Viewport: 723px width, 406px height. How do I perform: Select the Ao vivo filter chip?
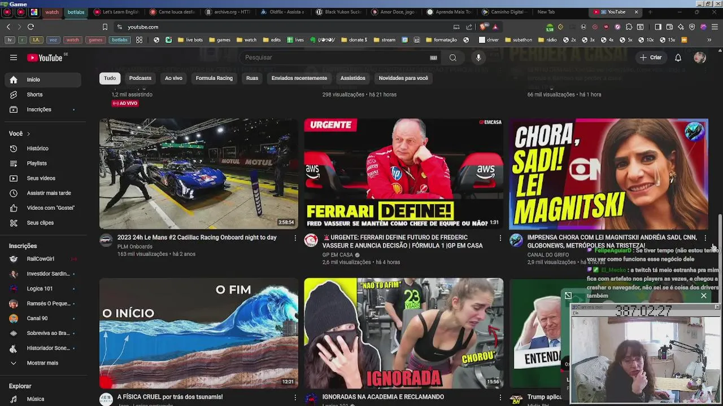[173, 78]
